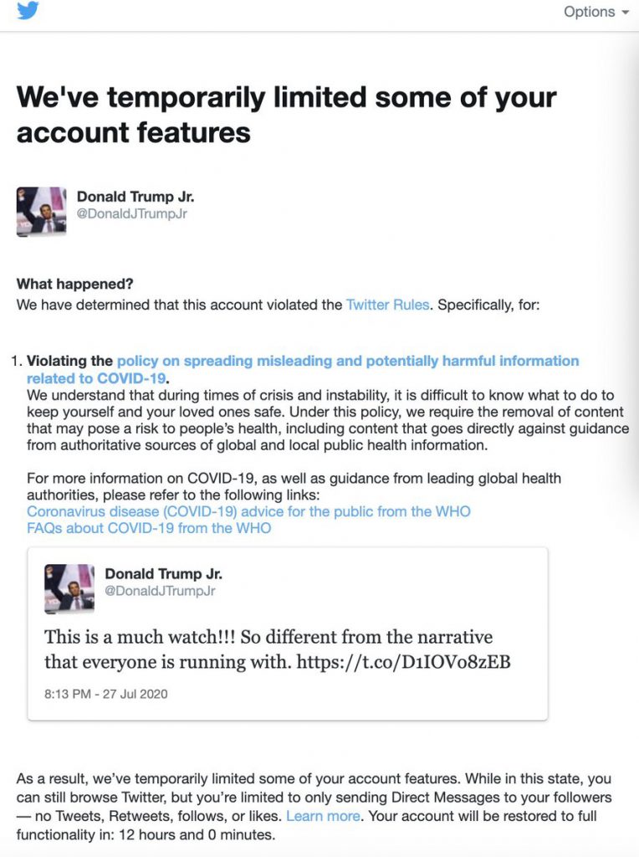Click the tweet timestamp 8:13 PM - 27 Jul 2020

click(106, 694)
